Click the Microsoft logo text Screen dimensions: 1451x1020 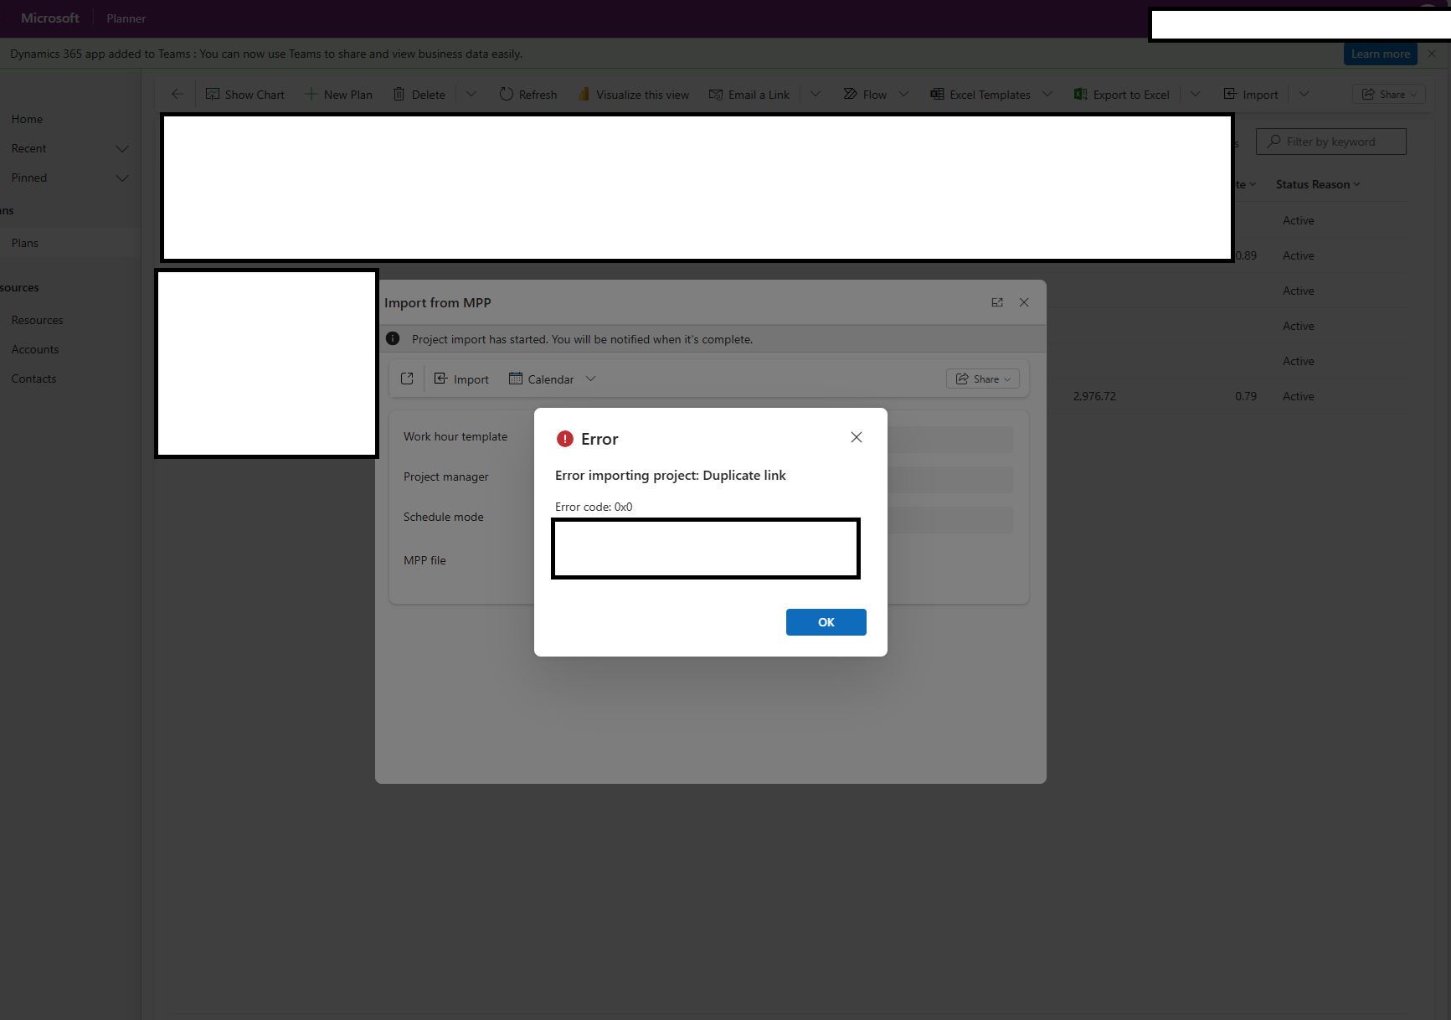(50, 18)
